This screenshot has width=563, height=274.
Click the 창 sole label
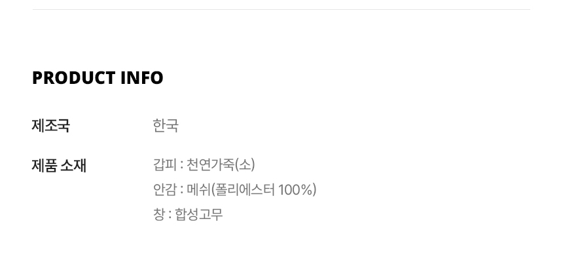click(x=159, y=214)
